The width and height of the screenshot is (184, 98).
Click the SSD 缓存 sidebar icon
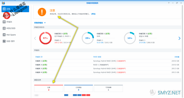click(4, 41)
